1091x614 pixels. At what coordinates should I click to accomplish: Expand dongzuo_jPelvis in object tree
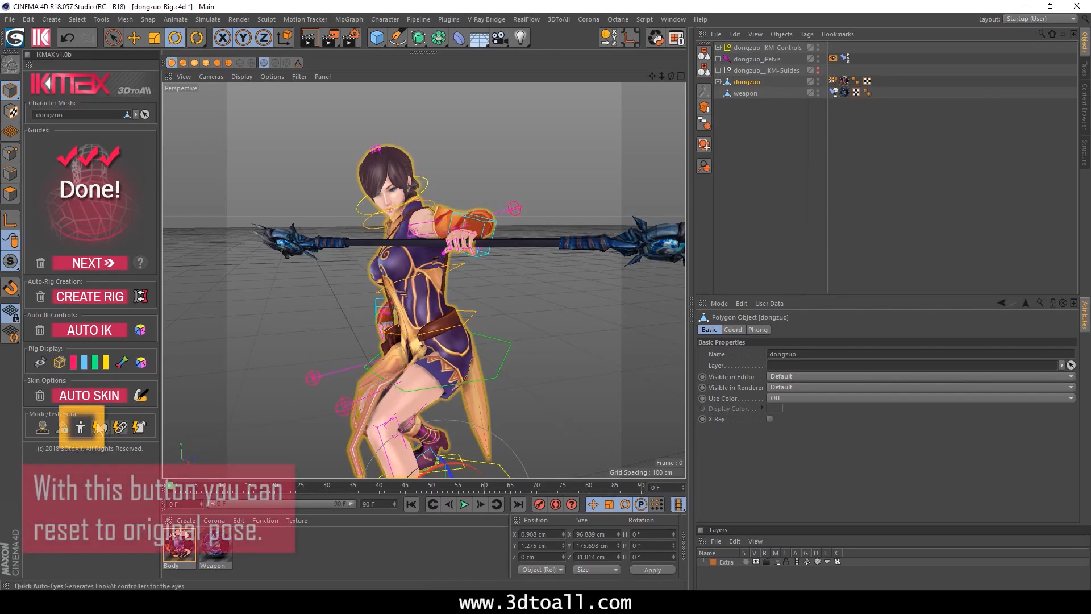pos(718,59)
